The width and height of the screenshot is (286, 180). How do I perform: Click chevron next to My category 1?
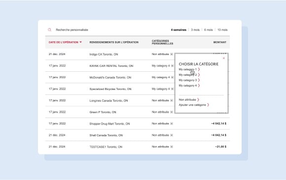(x=199, y=69)
